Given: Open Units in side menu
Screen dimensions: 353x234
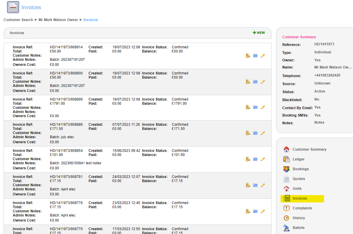Looking at the screenshot, I should tap(297, 188).
